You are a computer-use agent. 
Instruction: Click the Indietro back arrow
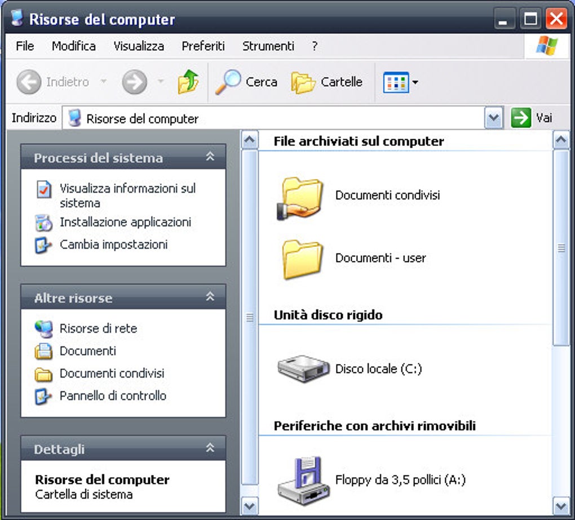[29, 82]
